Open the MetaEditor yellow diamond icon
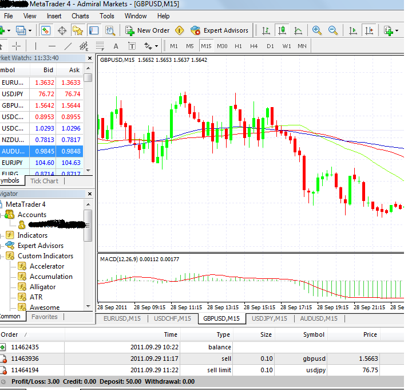The image size is (408, 390). coord(179,30)
